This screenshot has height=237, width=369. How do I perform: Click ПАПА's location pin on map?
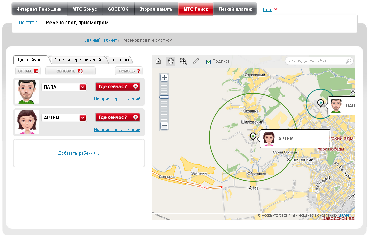[x=321, y=103]
